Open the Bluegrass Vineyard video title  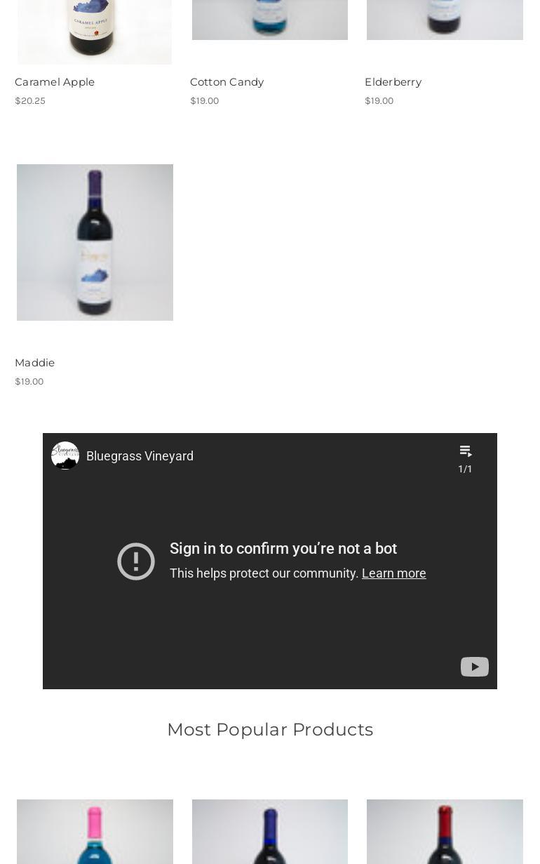140,456
